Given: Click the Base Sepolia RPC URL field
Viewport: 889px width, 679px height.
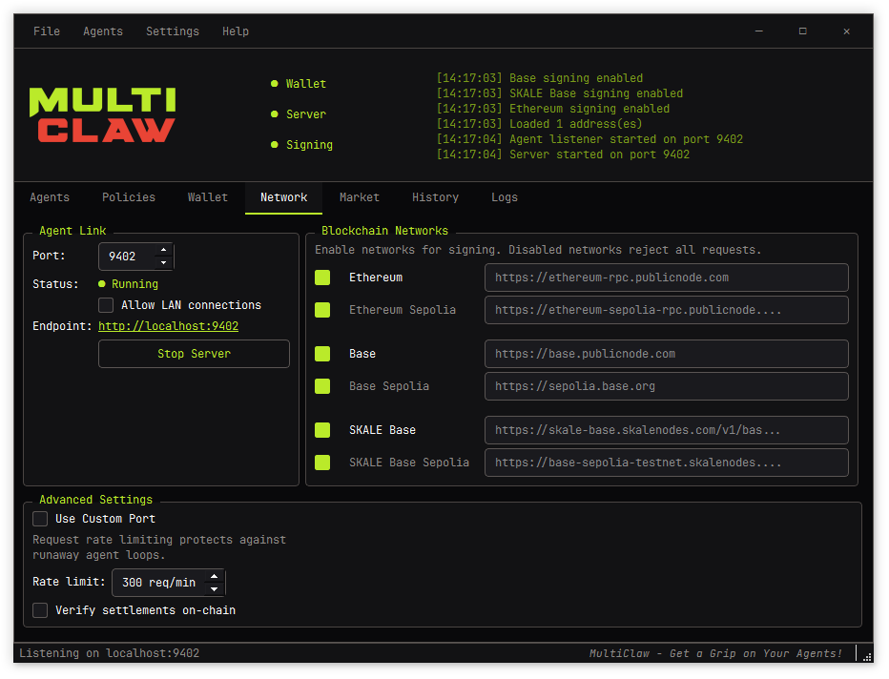Looking at the screenshot, I should tap(666, 386).
